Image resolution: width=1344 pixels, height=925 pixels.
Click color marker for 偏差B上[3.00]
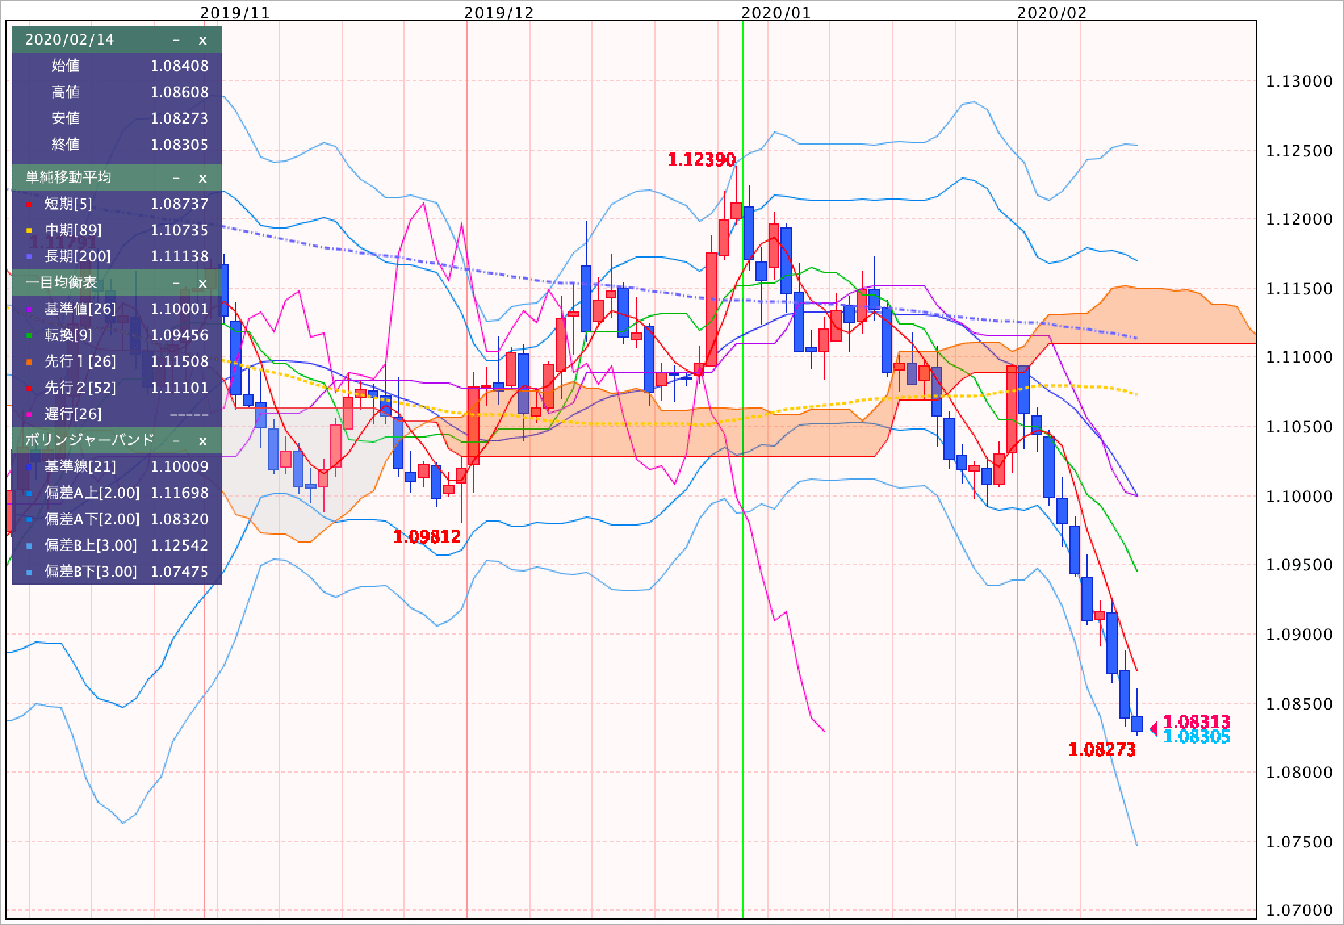click(29, 546)
